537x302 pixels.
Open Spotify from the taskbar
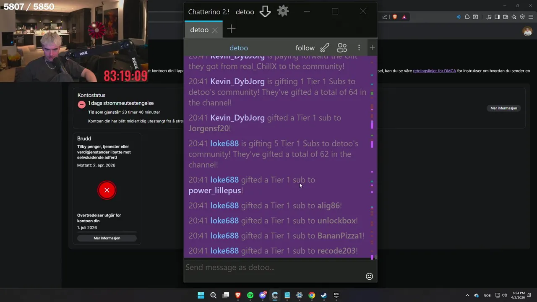click(x=250, y=295)
